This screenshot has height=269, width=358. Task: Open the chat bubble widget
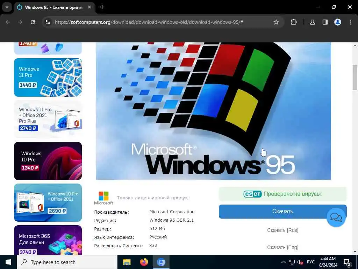pos(336,217)
